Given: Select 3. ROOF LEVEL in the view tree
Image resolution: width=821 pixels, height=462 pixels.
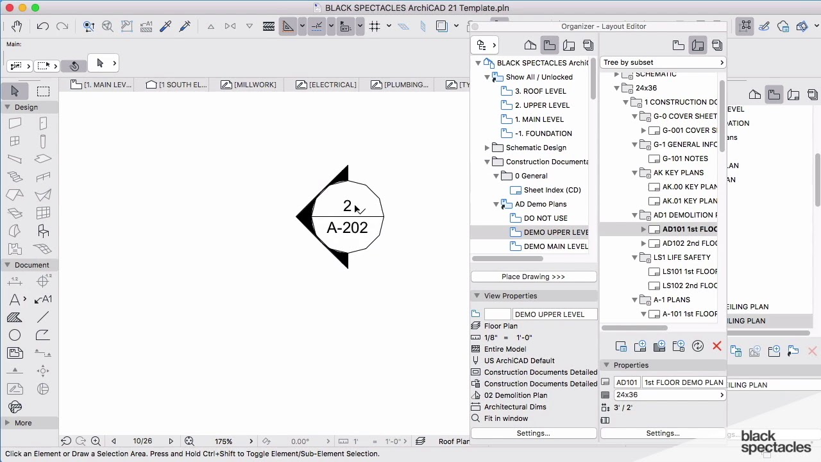Looking at the screenshot, I should 541,91.
